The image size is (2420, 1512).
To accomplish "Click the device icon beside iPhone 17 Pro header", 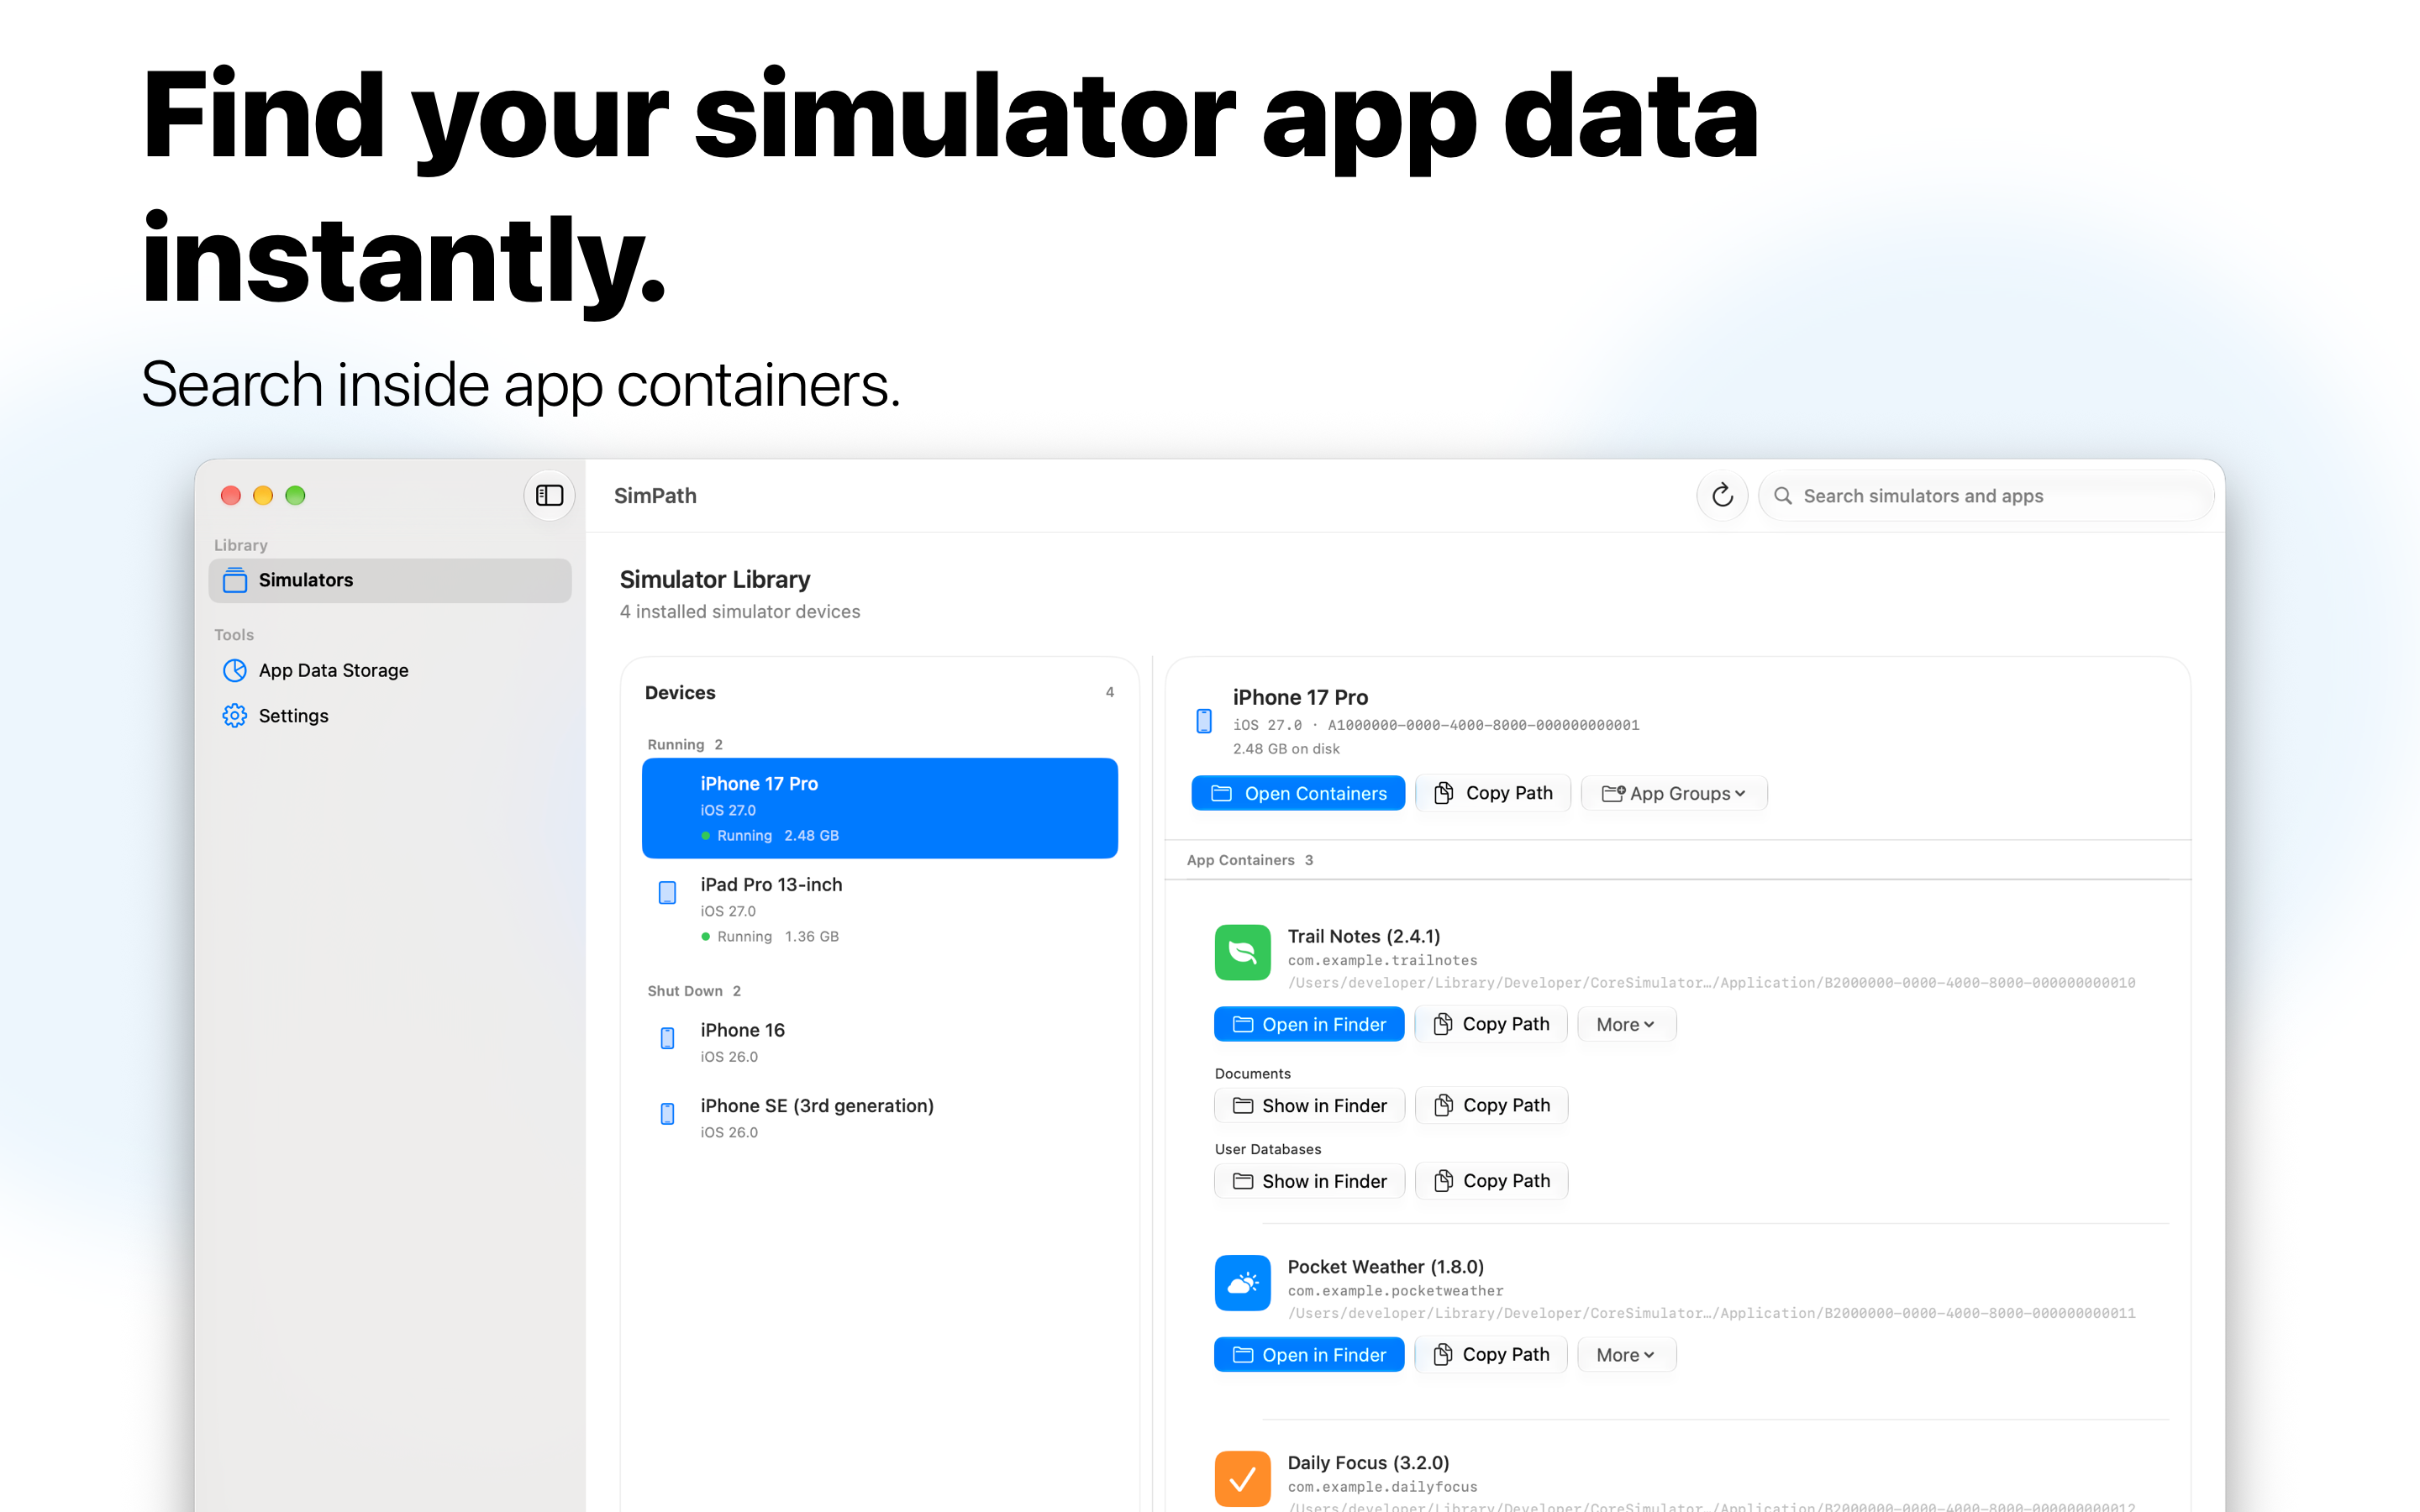I will [x=1204, y=720].
